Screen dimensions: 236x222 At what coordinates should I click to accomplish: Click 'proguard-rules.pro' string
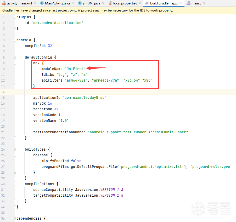tap(211, 167)
